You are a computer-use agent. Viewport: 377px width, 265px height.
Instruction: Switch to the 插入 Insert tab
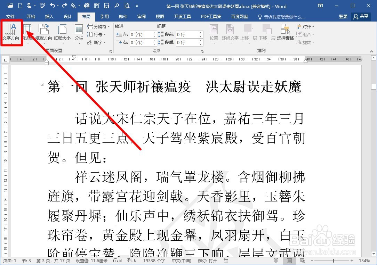coord(49,16)
